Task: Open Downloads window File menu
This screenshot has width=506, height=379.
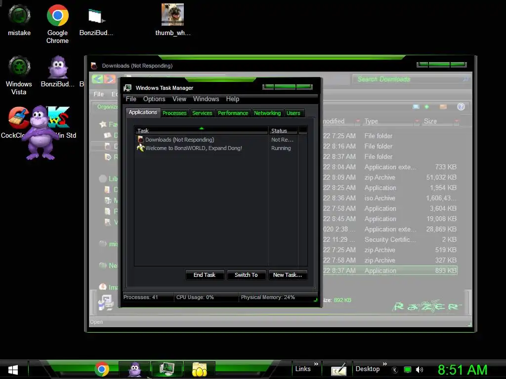Action: coord(99,94)
